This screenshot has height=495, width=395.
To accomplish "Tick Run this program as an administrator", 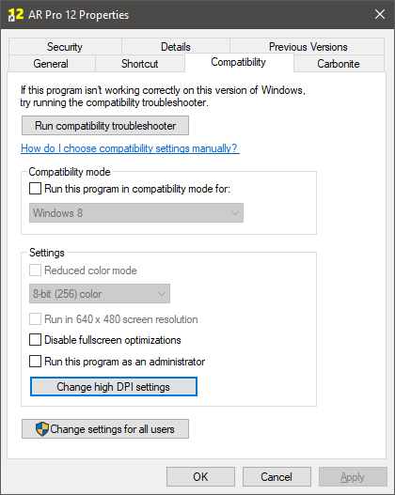I will tap(35, 361).
